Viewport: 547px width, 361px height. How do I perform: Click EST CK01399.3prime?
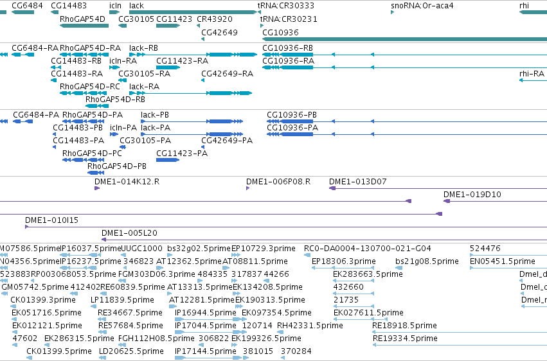[x=43, y=300]
